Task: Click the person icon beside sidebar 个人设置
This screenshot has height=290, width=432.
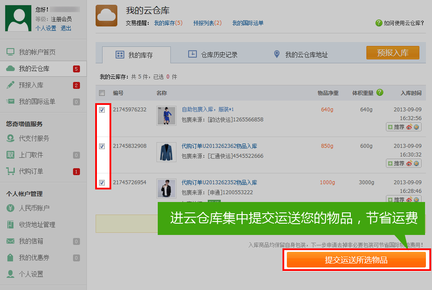Action: (x=10, y=274)
